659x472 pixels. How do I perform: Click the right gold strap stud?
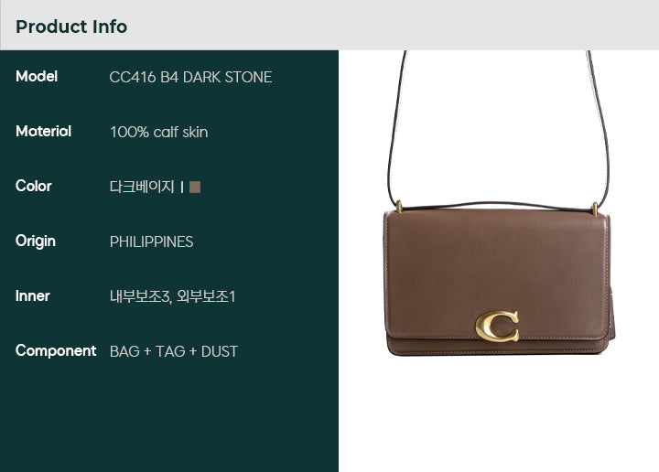595,209
